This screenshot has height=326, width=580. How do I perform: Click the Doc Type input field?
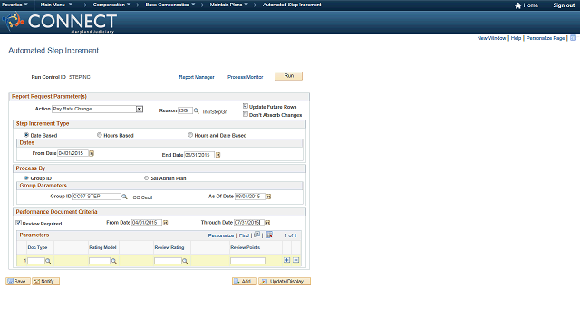coord(36,261)
